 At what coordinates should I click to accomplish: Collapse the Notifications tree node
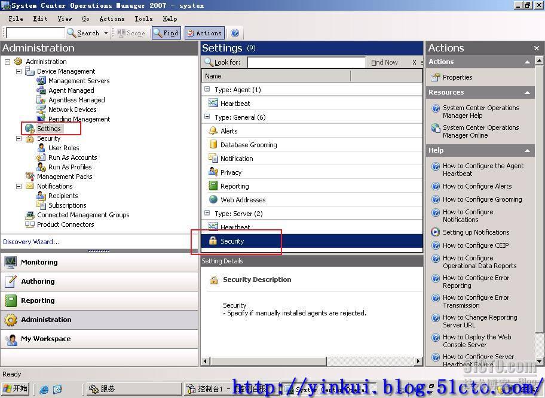click(19, 186)
